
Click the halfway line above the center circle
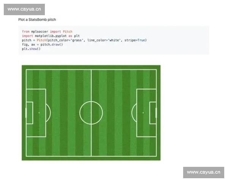pyautogui.click(x=91, y=85)
